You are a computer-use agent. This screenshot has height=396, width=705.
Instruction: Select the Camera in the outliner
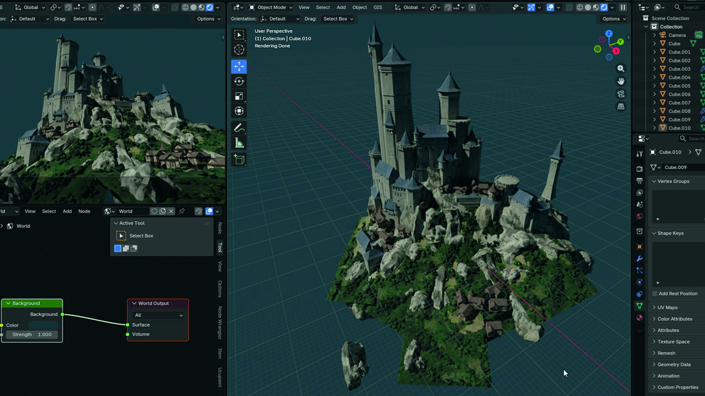pos(677,35)
